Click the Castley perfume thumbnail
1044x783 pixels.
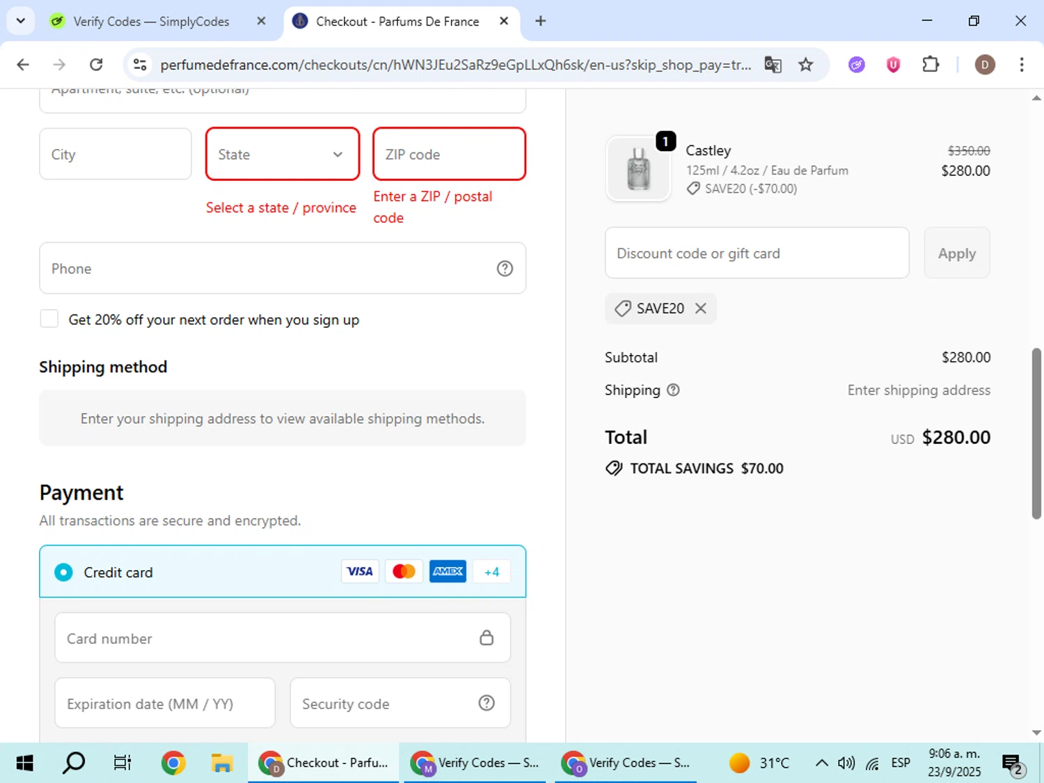pos(638,169)
